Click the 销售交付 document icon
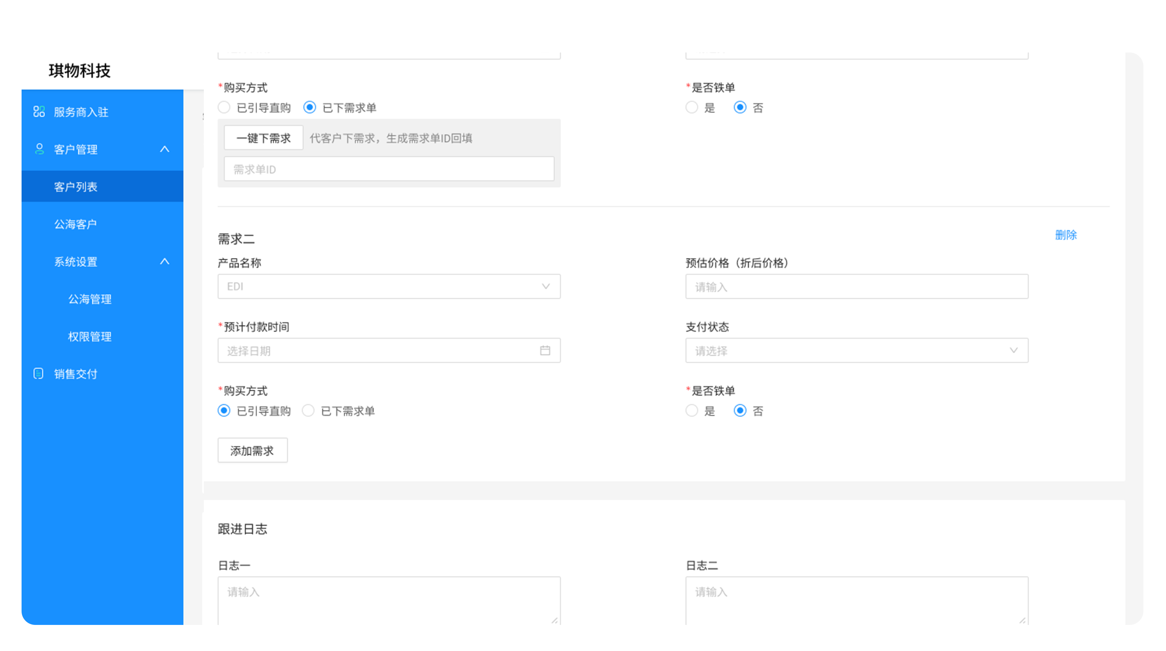Image resolution: width=1166 pixels, height=651 pixels. (39, 373)
